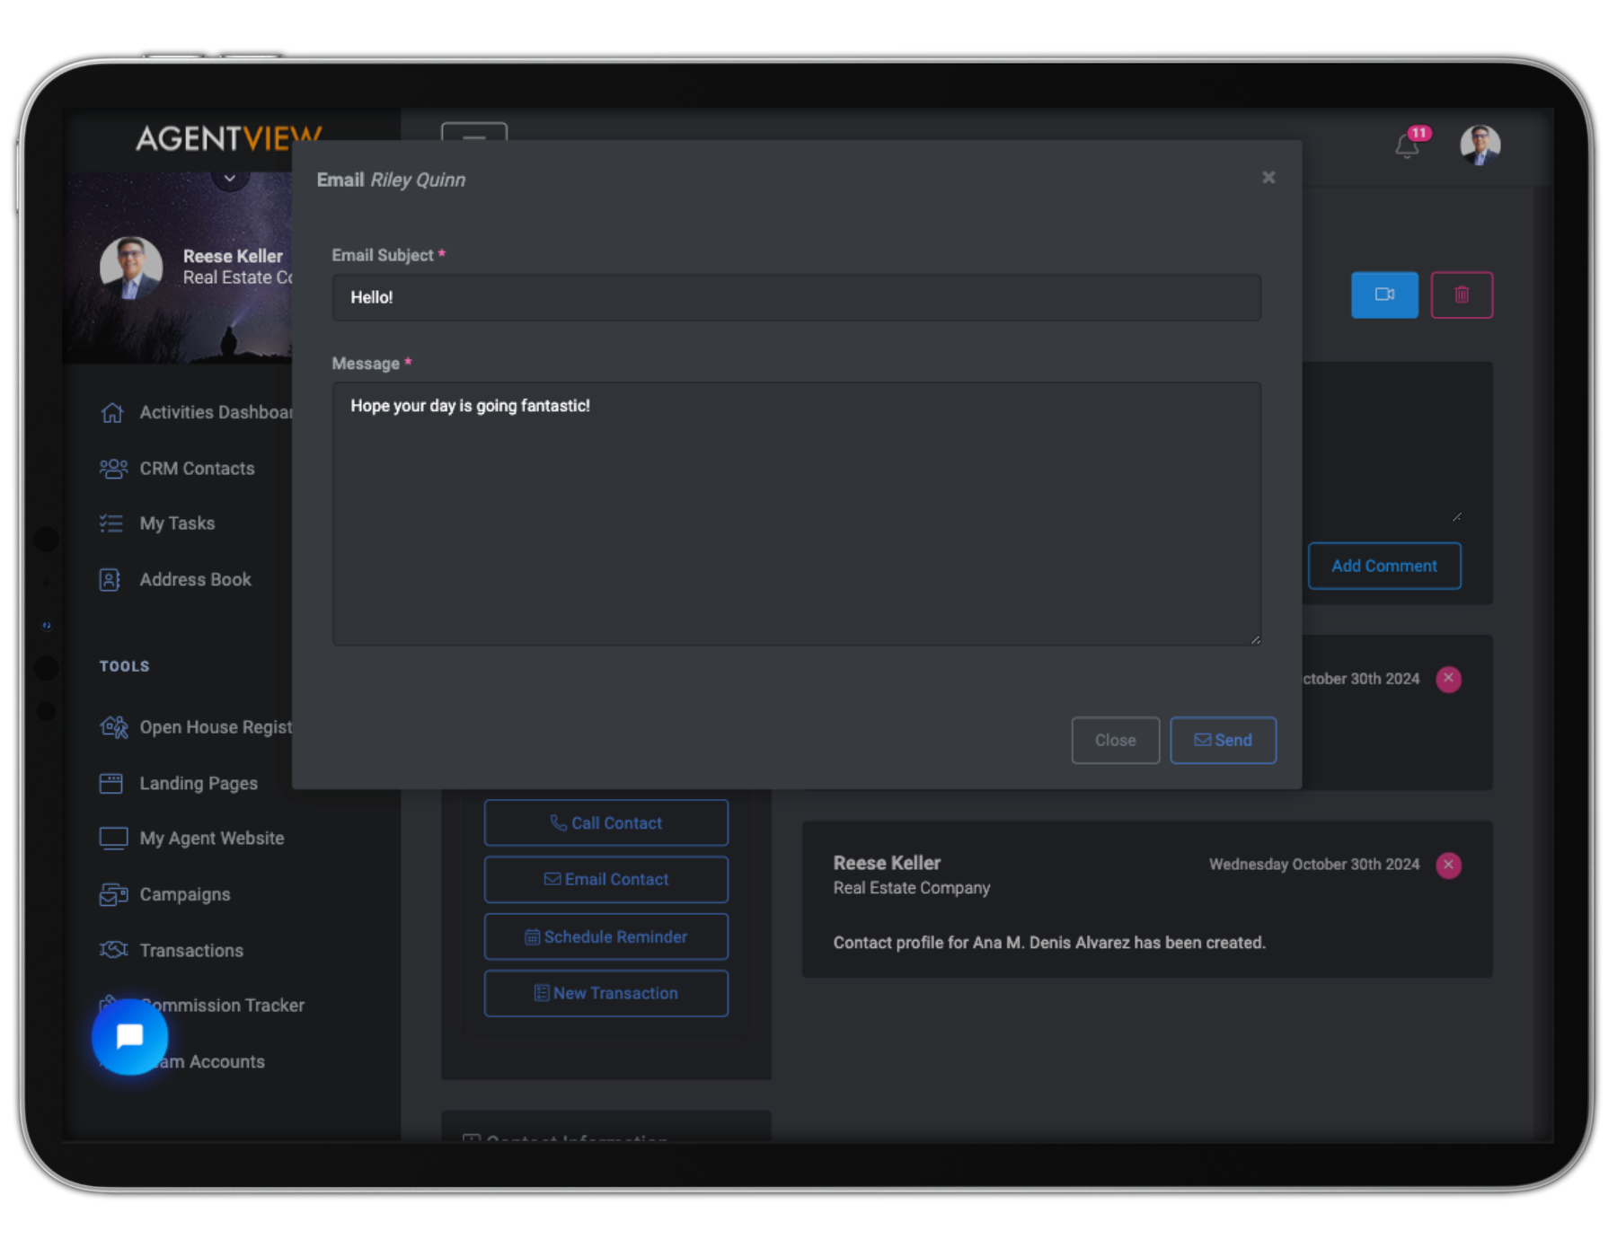This screenshot has height=1257, width=1617.
Task: Open CRM Contacts in the sidebar
Action: 197,469
